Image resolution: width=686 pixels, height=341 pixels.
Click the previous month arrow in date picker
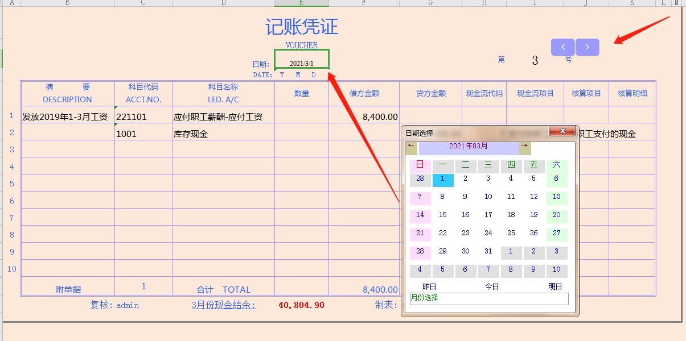[409, 147]
